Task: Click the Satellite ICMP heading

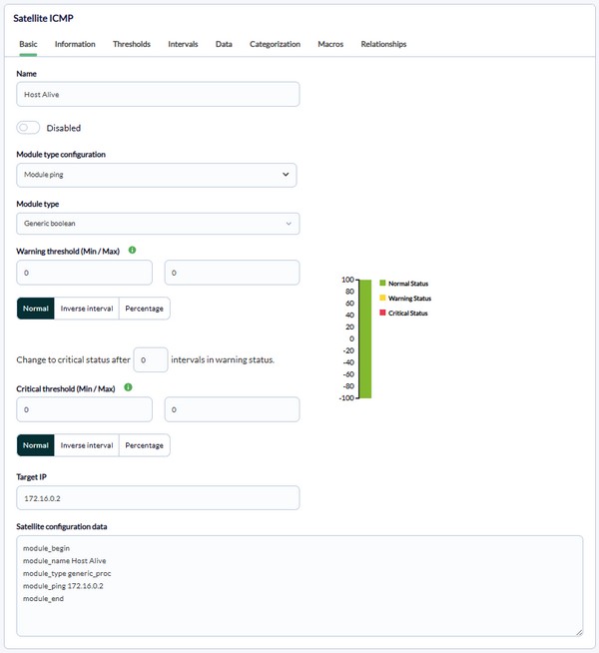Action: [x=43, y=18]
